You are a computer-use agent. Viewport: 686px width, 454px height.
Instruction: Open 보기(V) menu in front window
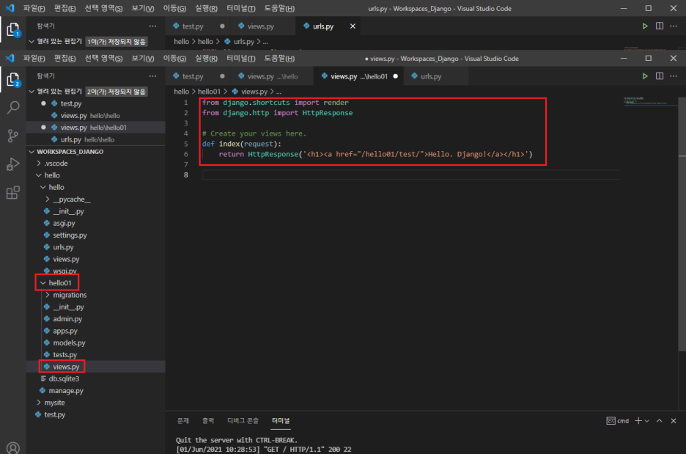[x=143, y=58]
